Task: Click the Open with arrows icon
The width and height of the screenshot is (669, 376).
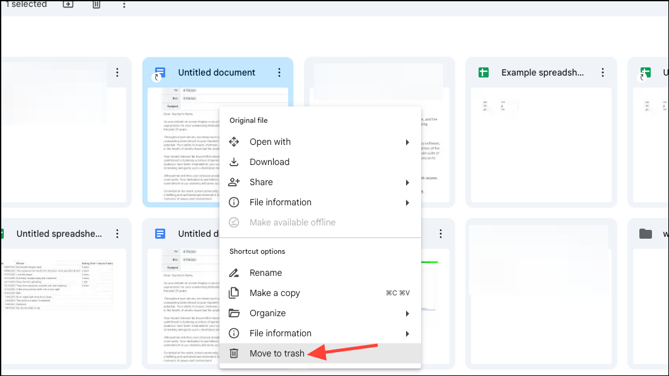Action: click(234, 142)
